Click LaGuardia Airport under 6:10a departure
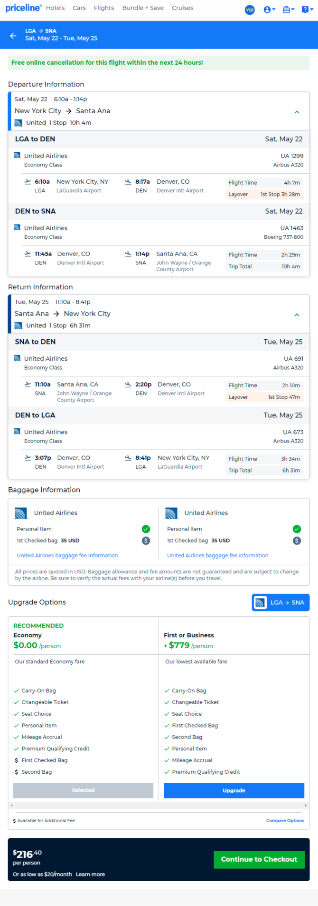This screenshot has width=318, height=906. [79, 190]
